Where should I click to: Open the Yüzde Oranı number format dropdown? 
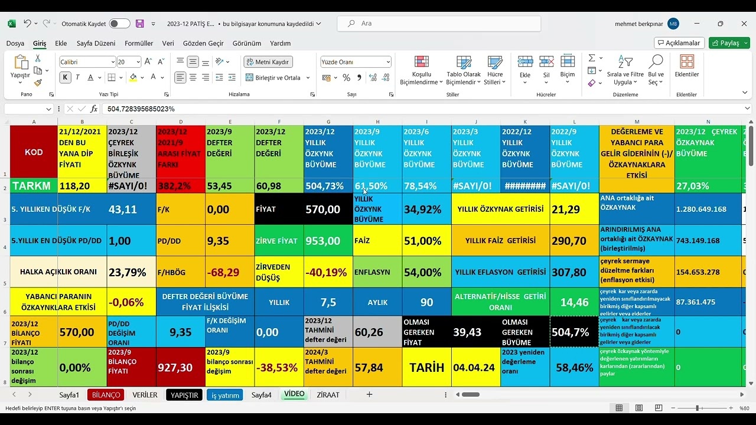(x=388, y=62)
